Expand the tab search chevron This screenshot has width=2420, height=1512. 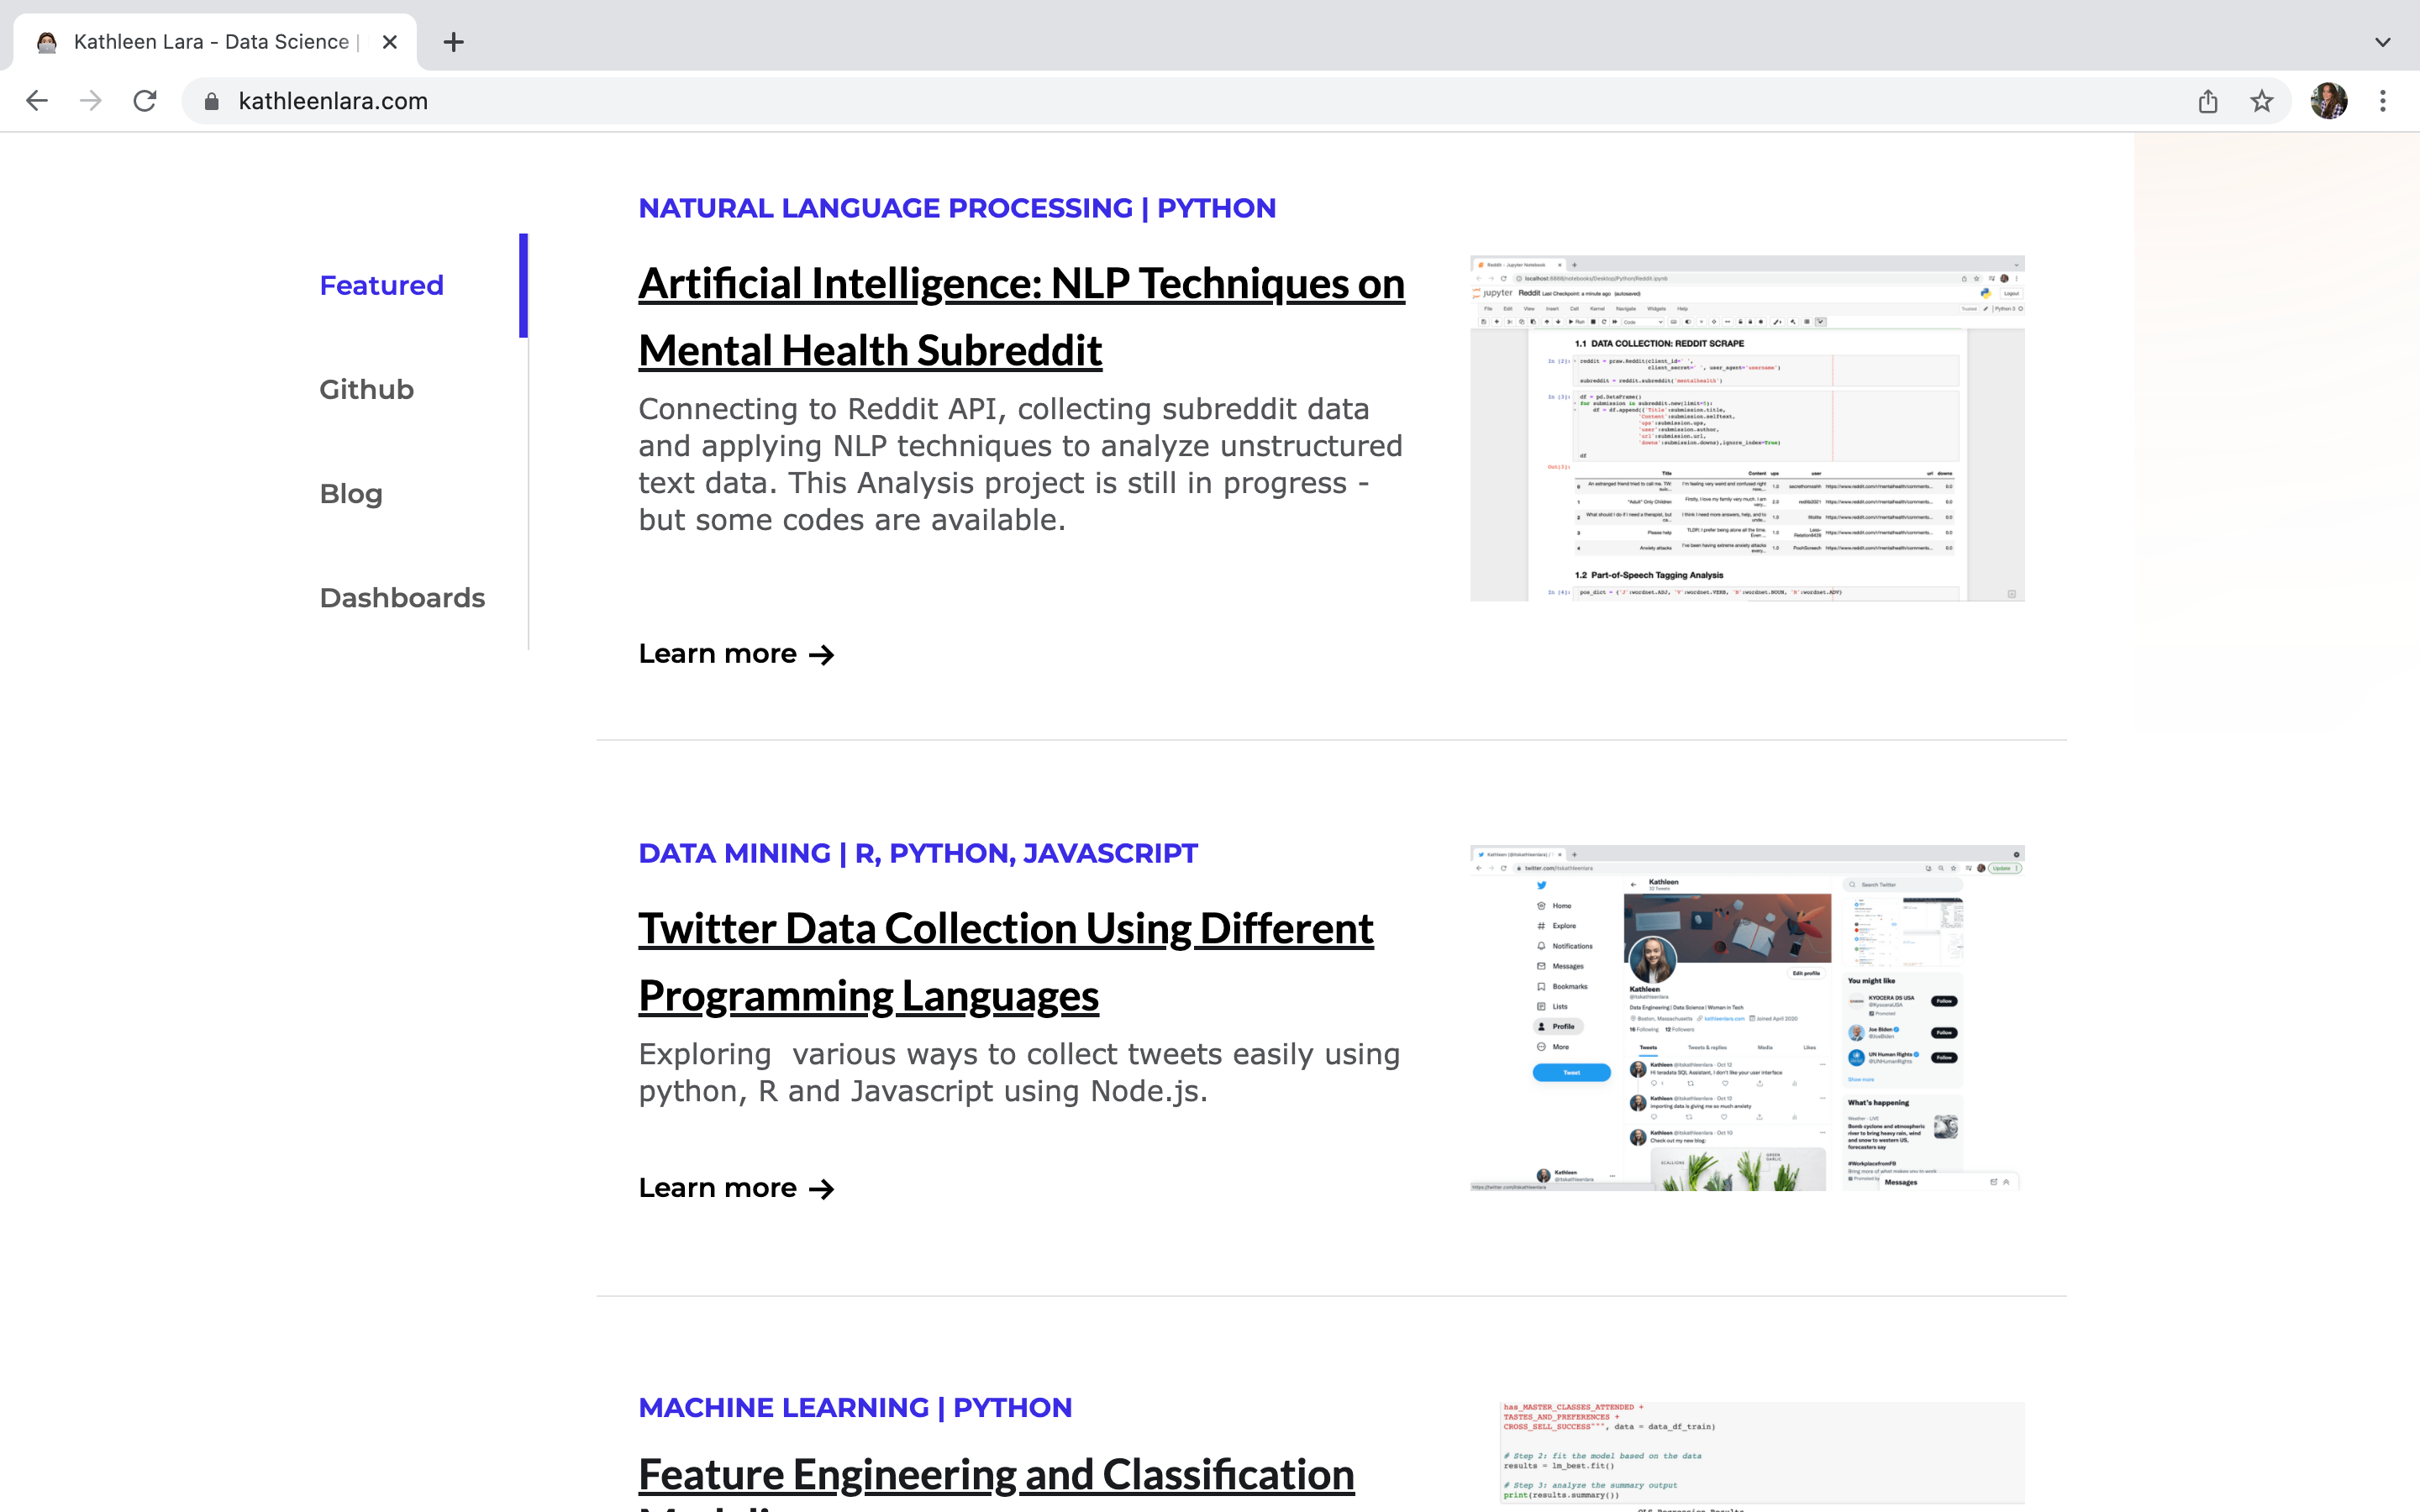(x=2383, y=42)
